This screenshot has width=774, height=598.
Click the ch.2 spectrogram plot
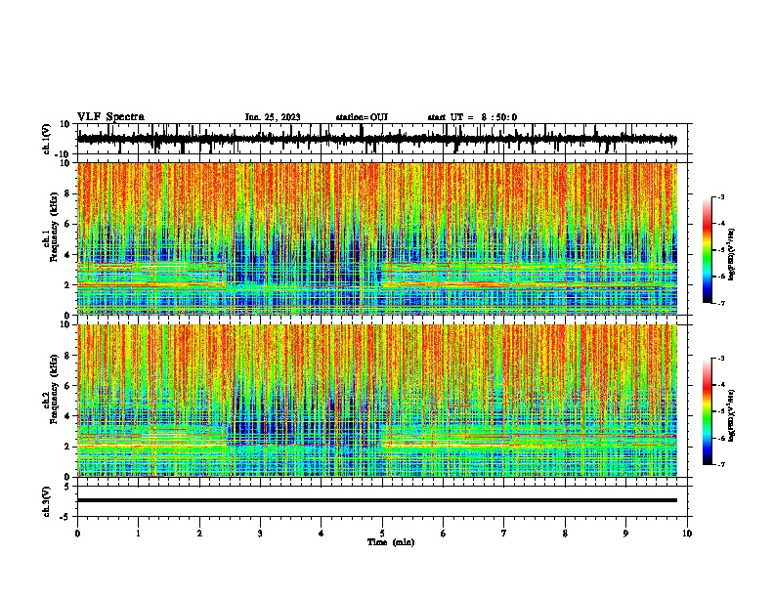click(377, 401)
